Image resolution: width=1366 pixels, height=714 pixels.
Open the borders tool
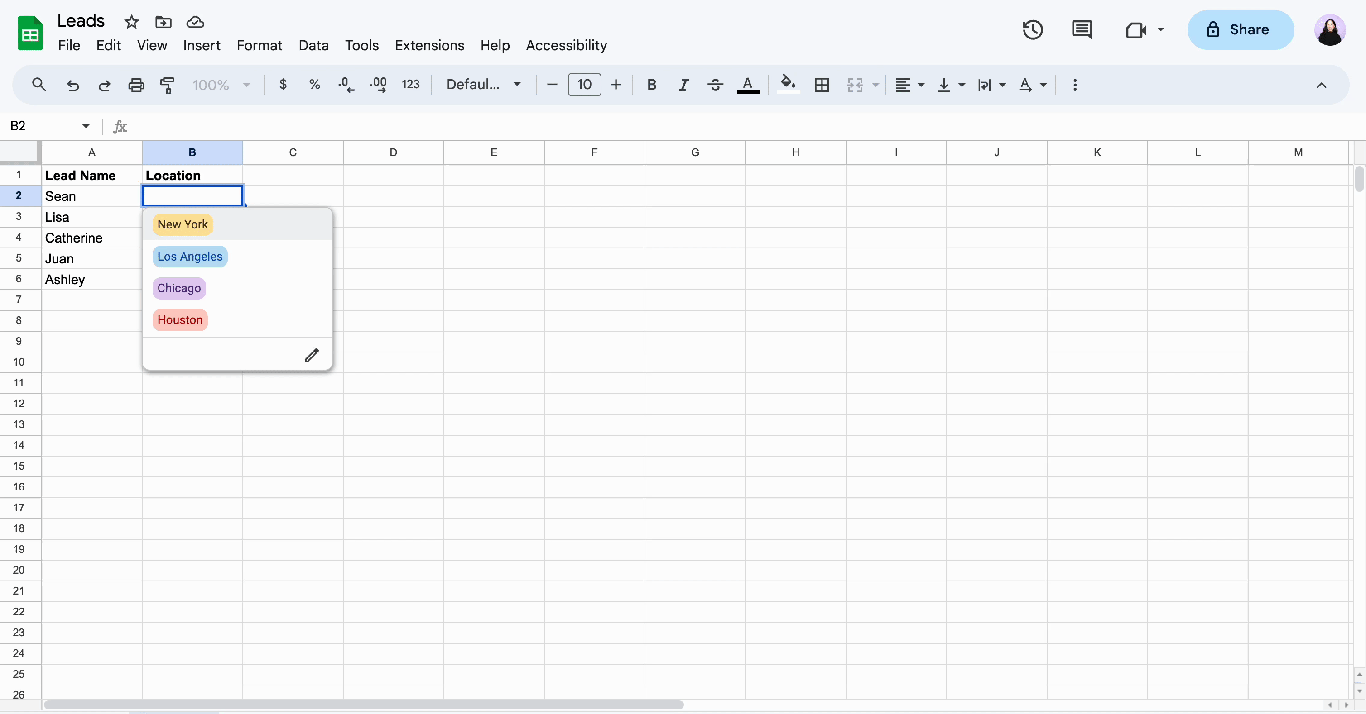pyautogui.click(x=822, y=85)
